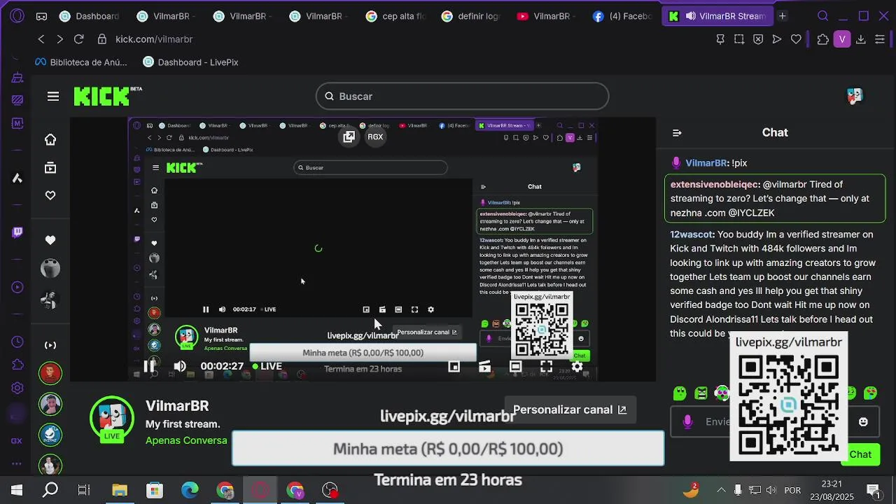Open Windows Start menu

[x=17, y=490]
